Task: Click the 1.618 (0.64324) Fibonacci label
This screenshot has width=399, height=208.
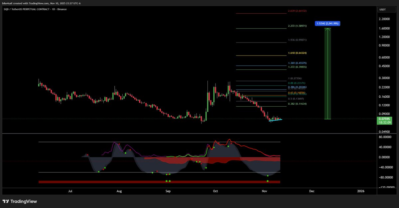Action: point(297,53)
